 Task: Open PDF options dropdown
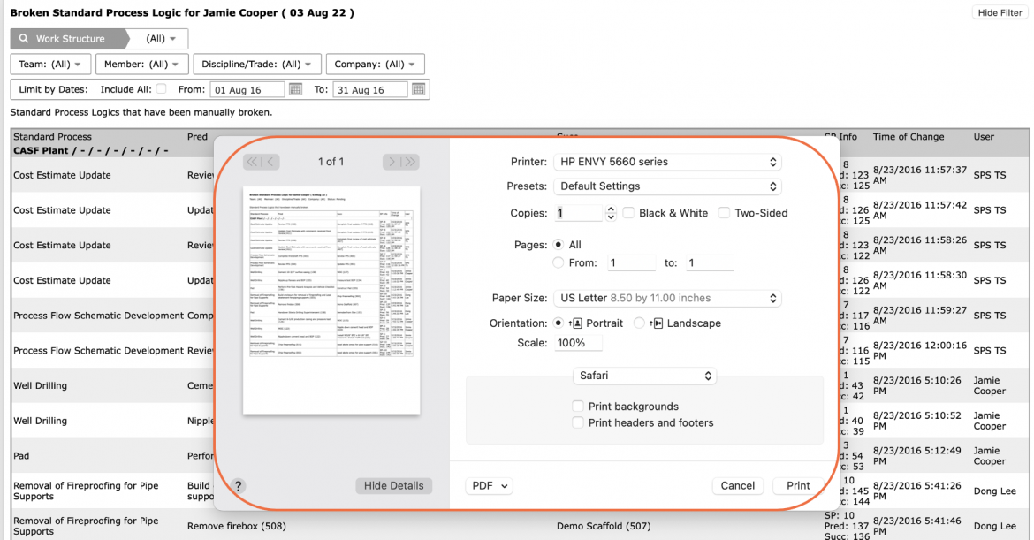click(x=490, y=486)
